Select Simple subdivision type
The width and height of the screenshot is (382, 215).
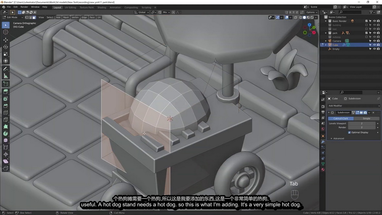click(x=366, y=119)
